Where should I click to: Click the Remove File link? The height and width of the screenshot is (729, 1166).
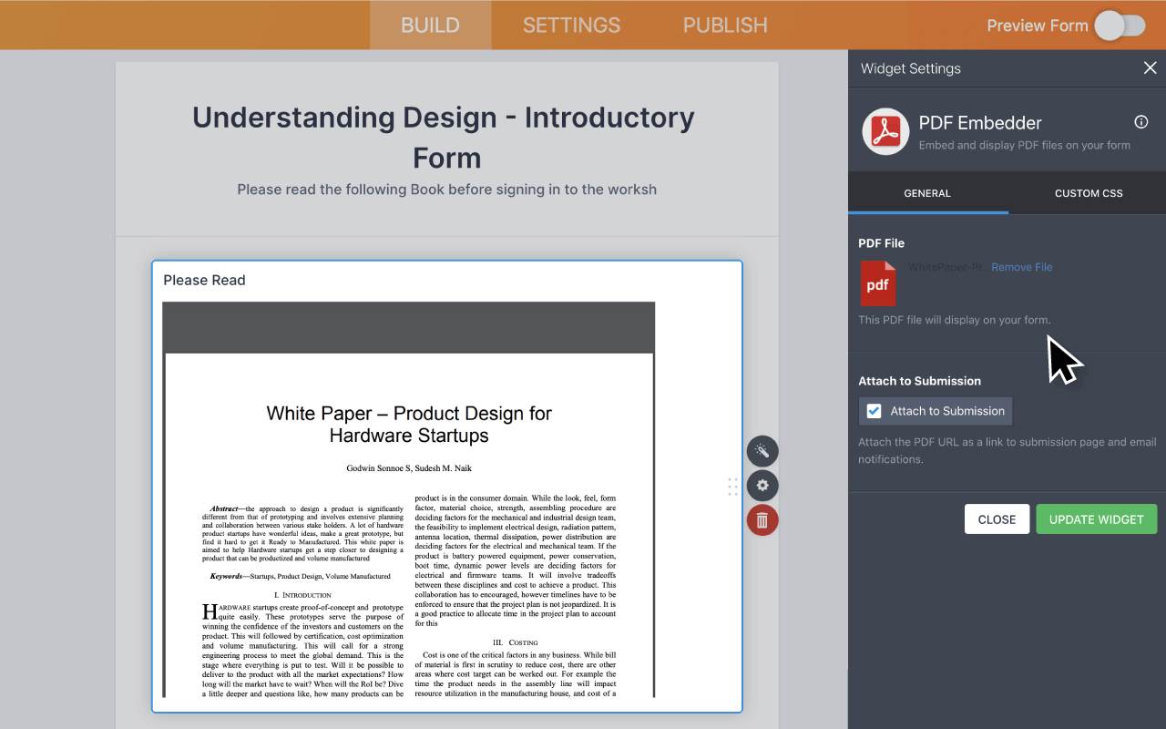pyautogui.click(x=1020, y=267)
